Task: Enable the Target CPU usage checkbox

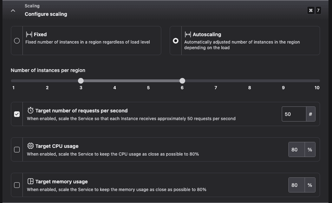Action: (x=17, y=150)
